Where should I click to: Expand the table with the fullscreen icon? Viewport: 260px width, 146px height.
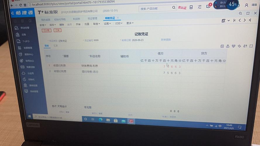pos(251,46)
